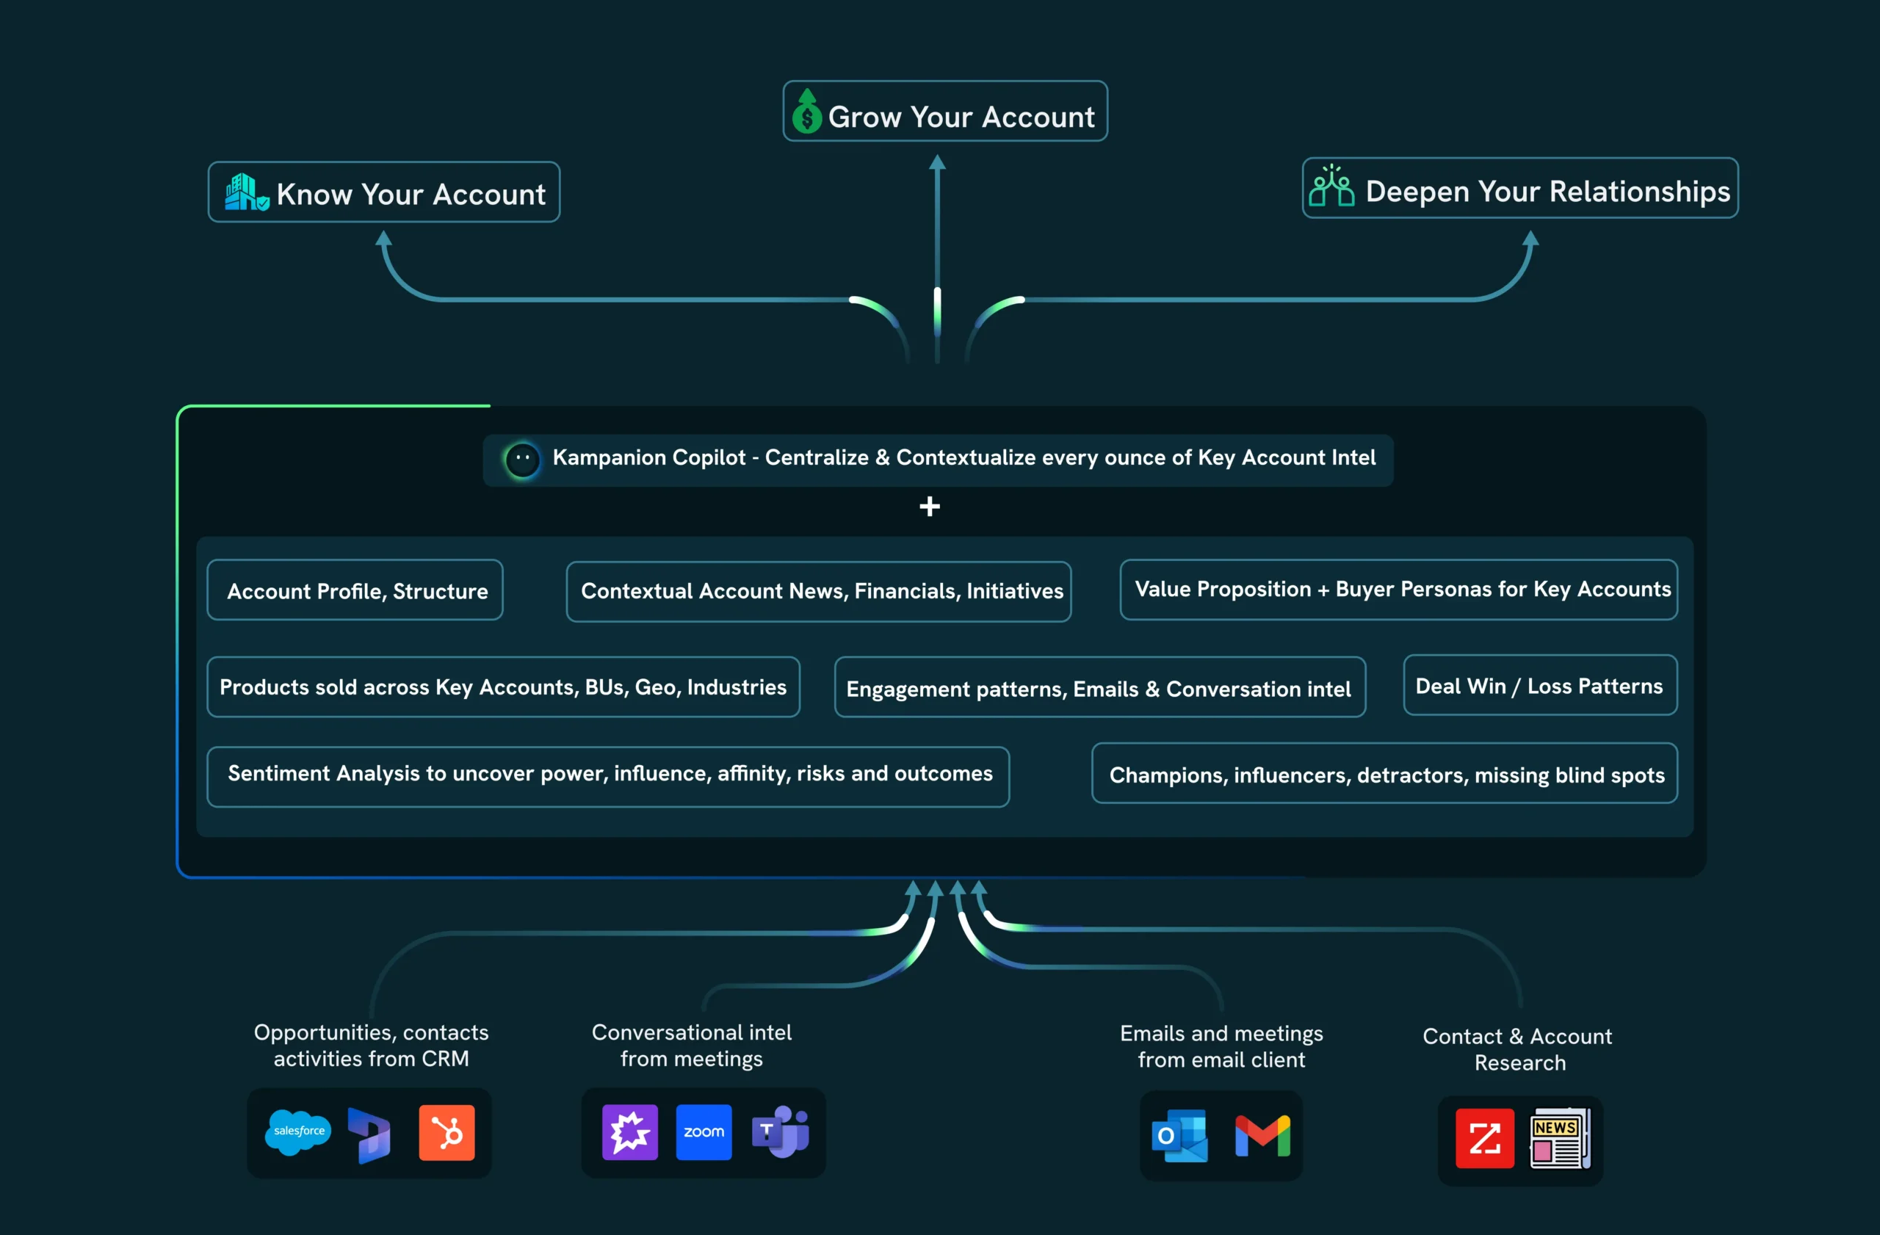
Task: Open the Grow Your Account button
Action: 944,113
